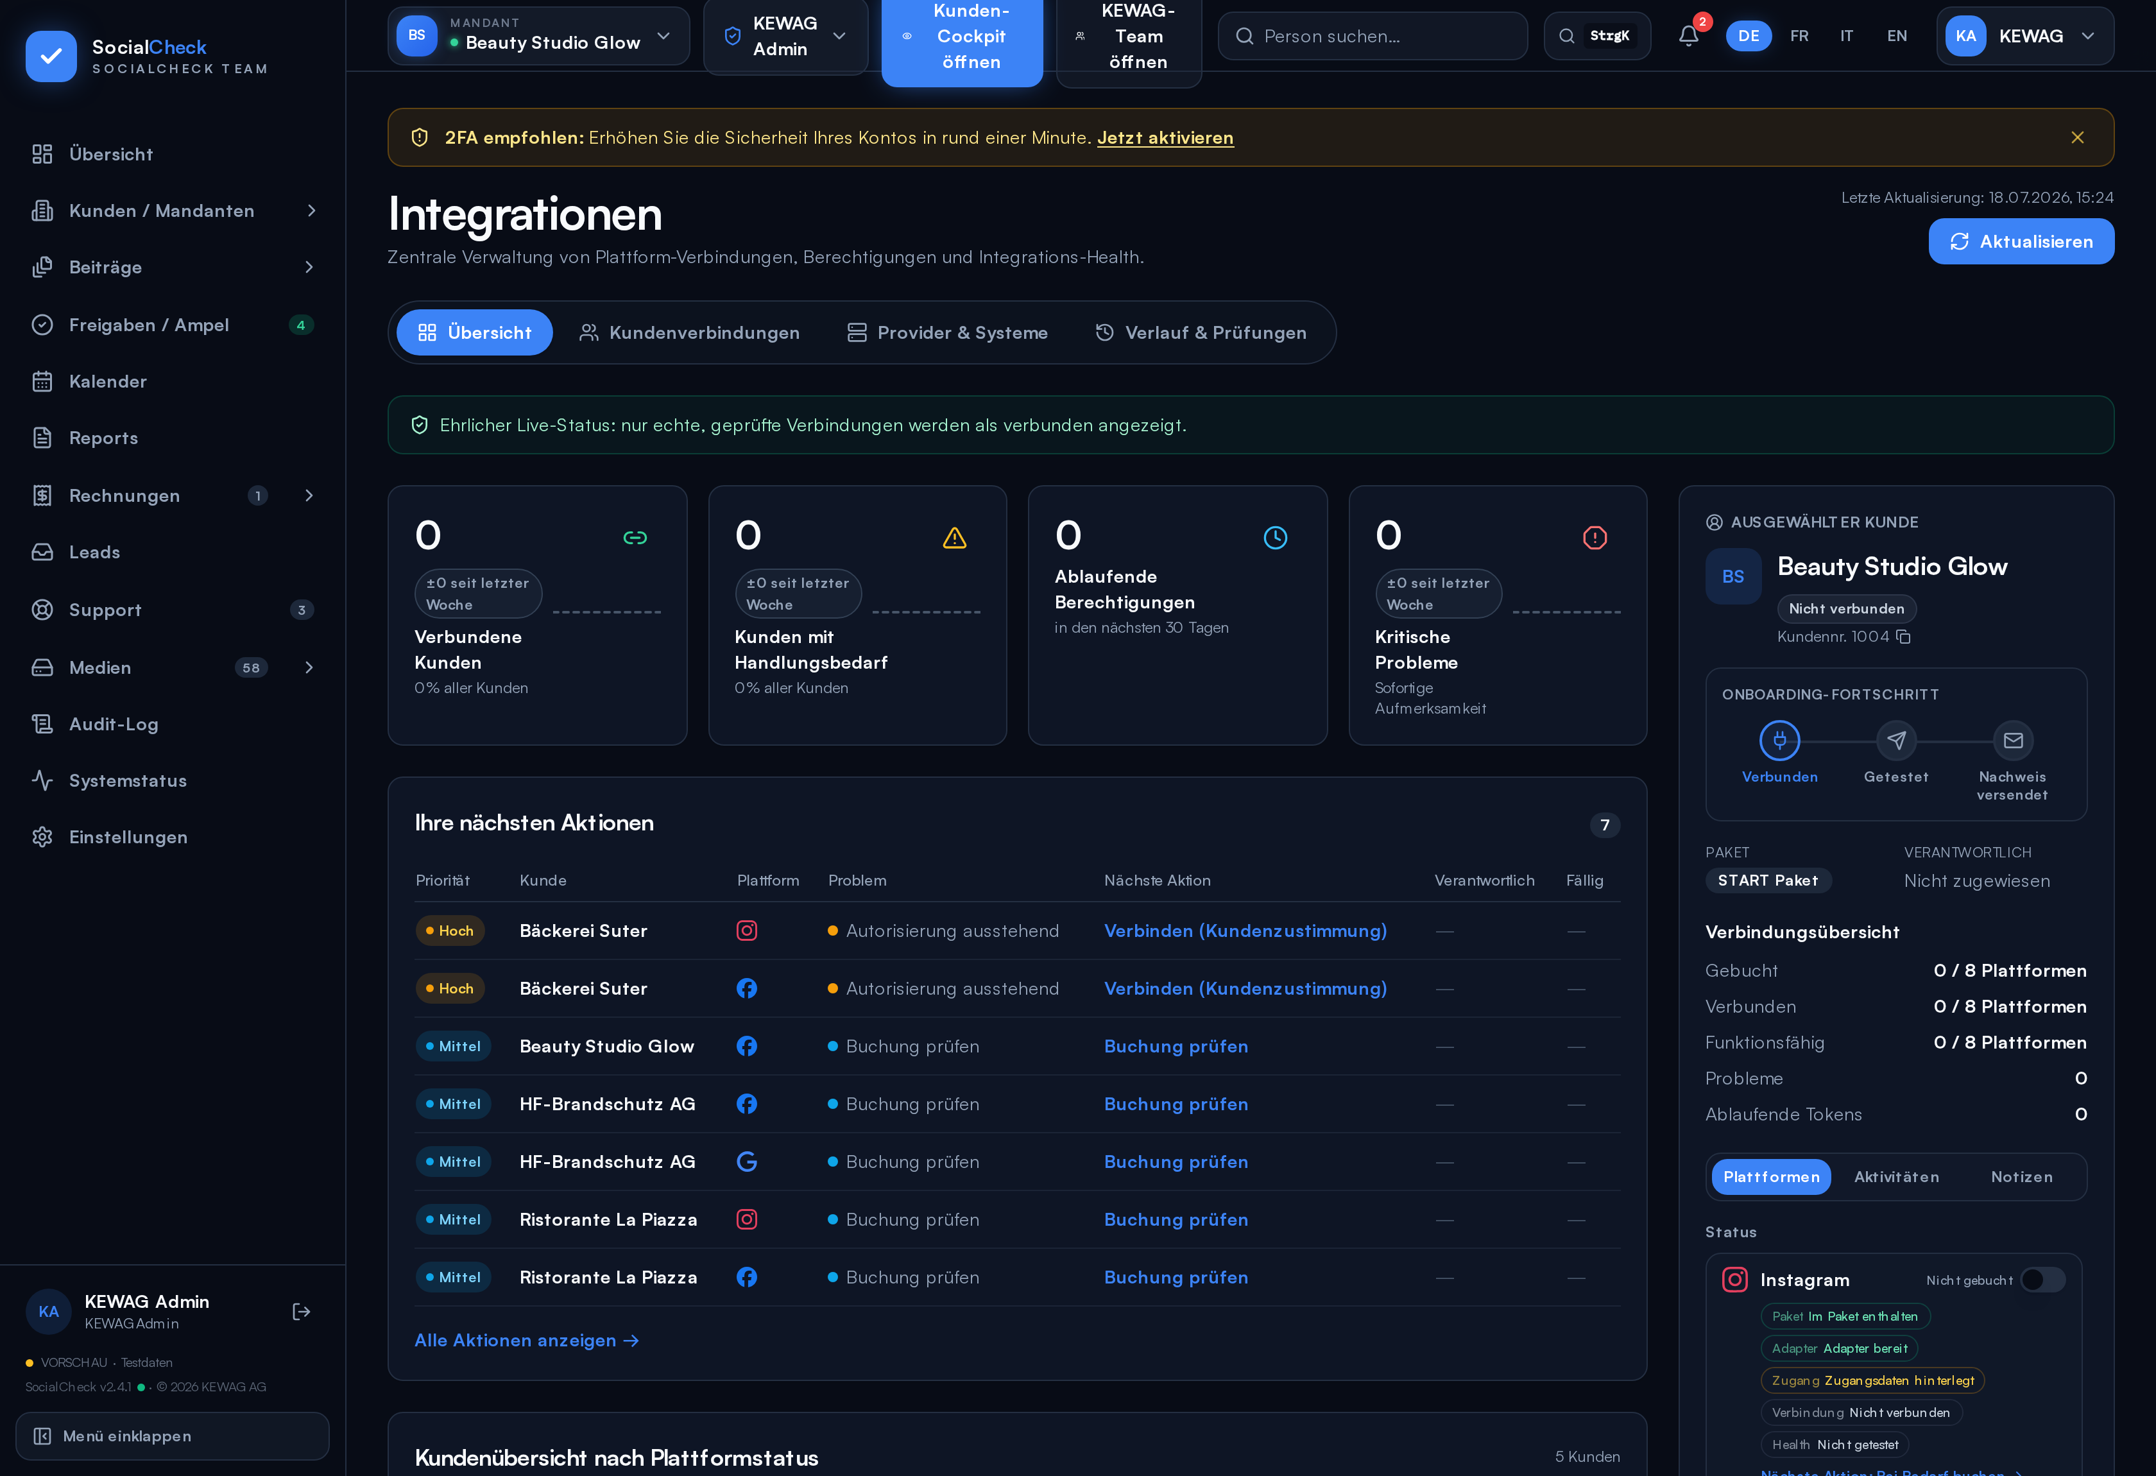Open the KEWAG user account dropdown
This screenshot has width=2156, height=1476.
(x=2024, y=36)
